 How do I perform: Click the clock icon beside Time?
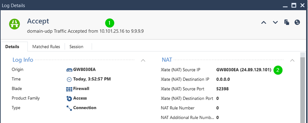(x=69, y=79)
